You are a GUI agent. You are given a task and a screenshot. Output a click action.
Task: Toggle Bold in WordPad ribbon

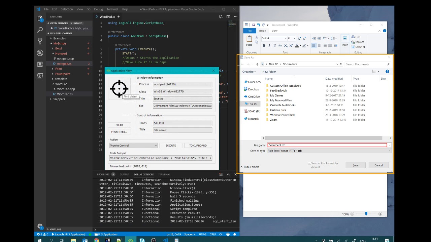point(264,45)
